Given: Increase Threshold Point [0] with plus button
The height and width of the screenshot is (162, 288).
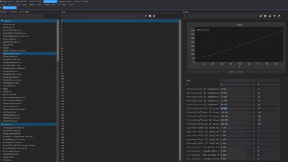Looking at the screenshot, I should (254, 89).
